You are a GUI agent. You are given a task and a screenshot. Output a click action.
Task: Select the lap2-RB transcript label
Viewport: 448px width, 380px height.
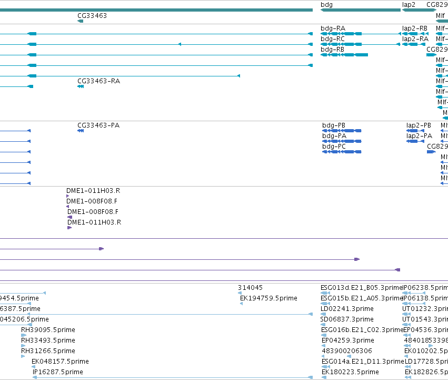415,28
